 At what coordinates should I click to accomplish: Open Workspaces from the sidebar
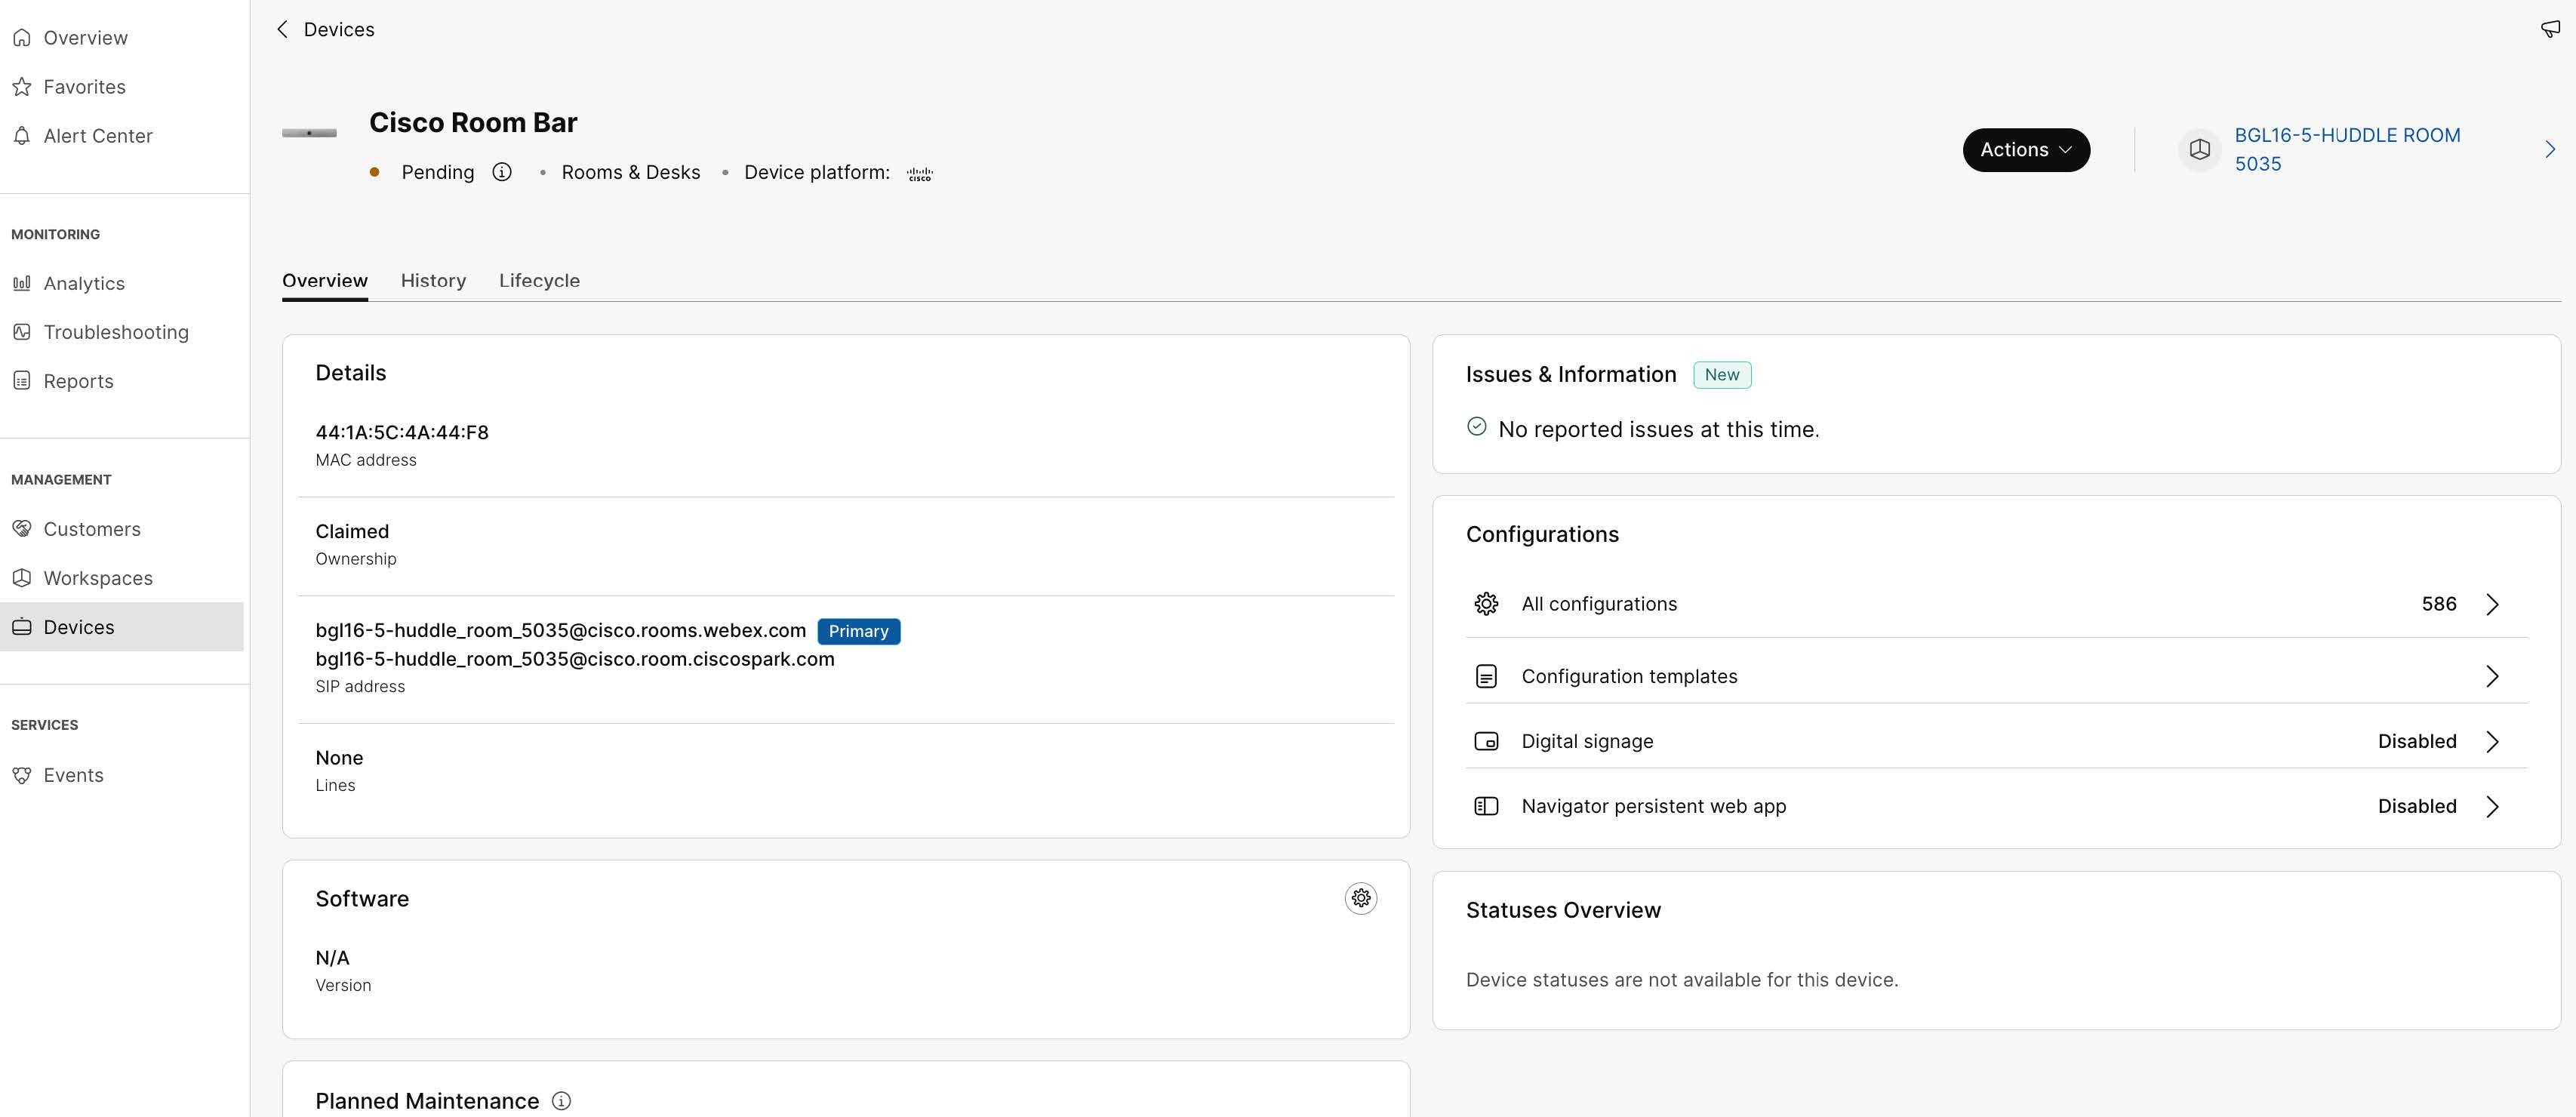[x=97, y=578]
